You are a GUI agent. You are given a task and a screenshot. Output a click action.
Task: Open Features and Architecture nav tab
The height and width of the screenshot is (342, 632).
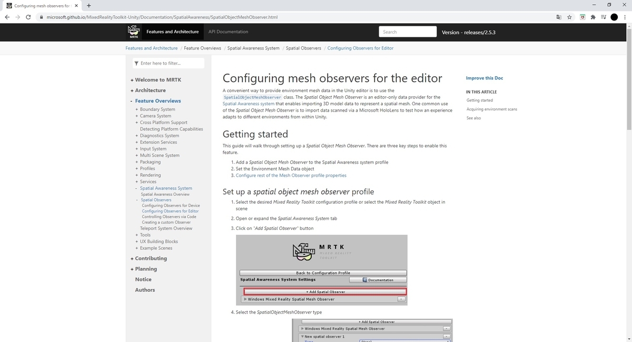(173, 32)
